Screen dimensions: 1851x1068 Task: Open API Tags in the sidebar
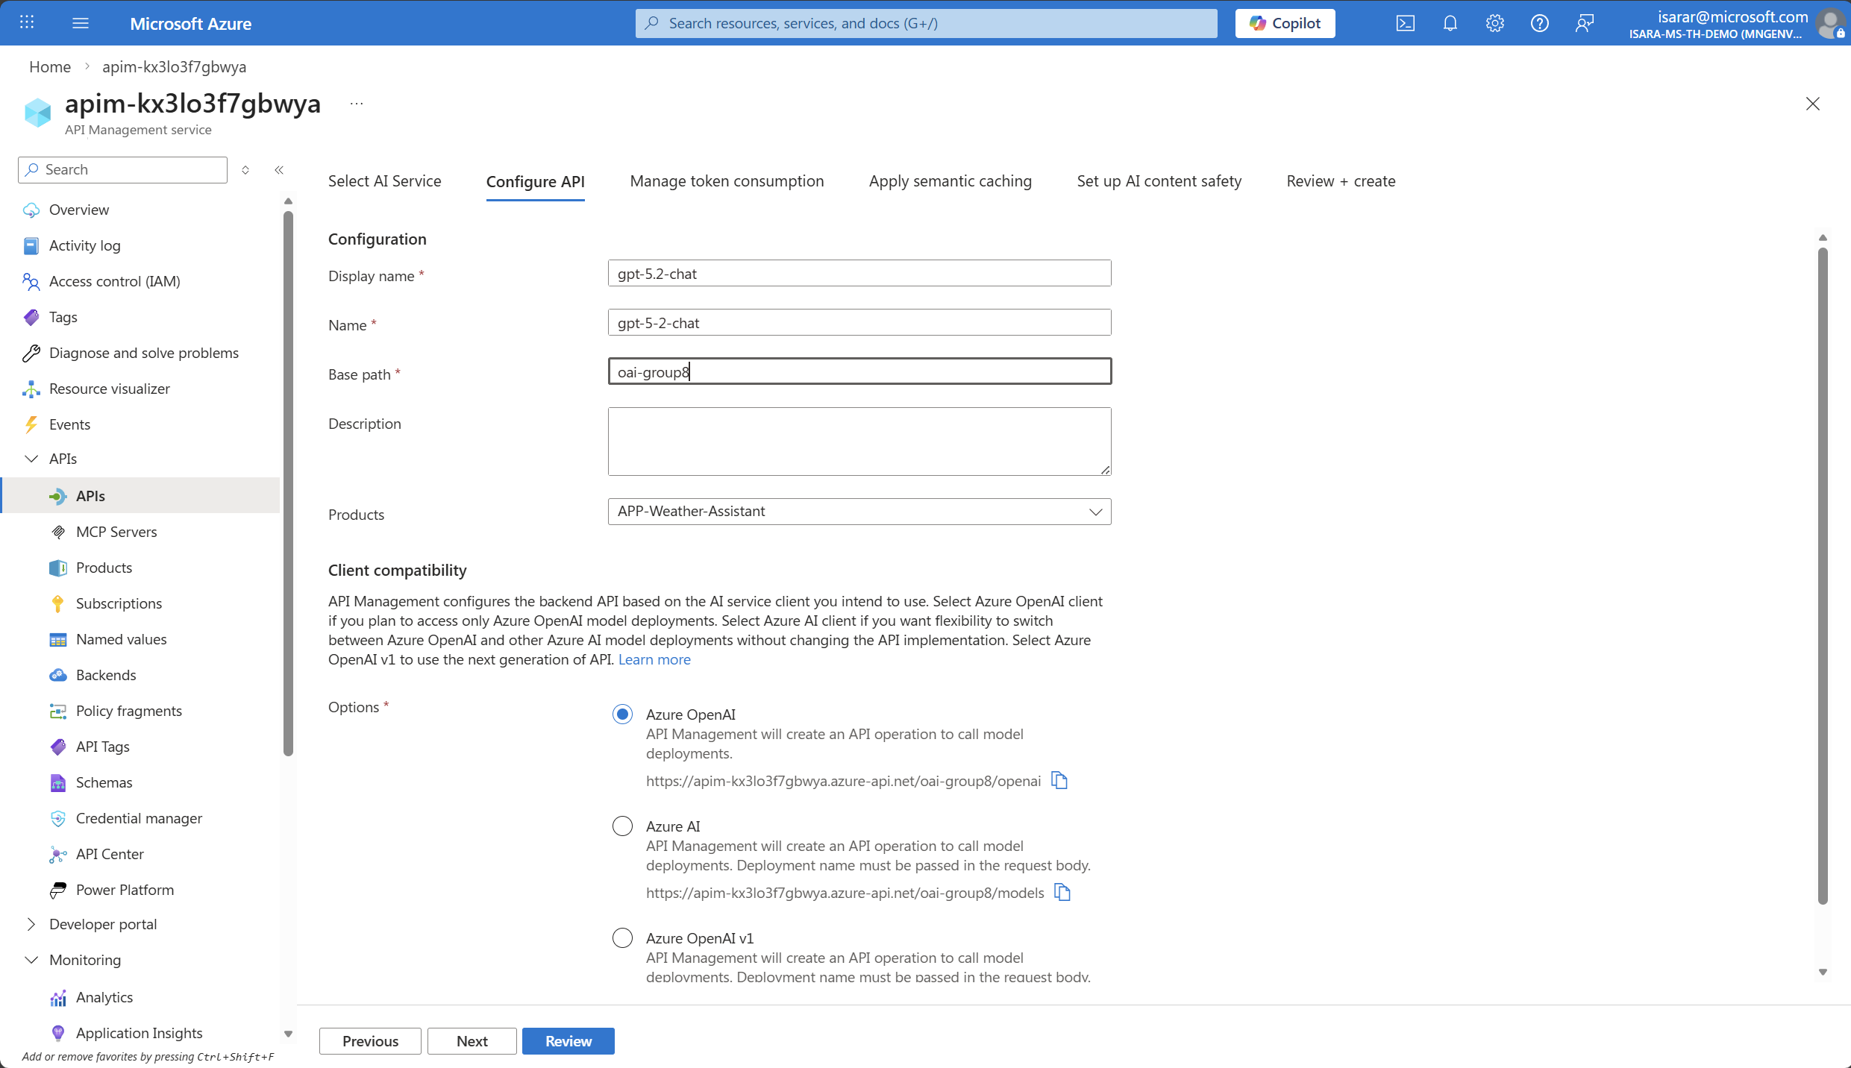click(103, 747)
